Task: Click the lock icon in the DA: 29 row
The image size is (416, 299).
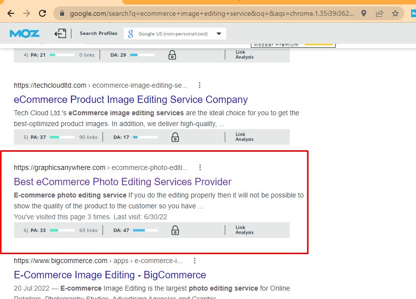Action: (x=172, y=55)
